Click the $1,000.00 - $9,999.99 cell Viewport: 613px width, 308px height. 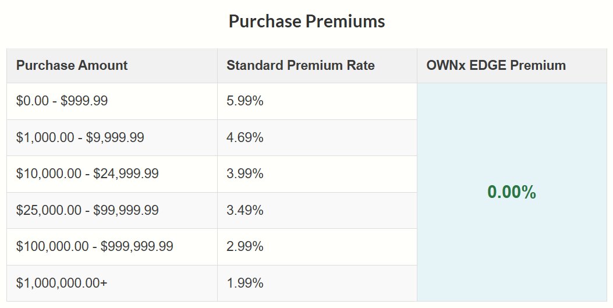pos(80,137)
